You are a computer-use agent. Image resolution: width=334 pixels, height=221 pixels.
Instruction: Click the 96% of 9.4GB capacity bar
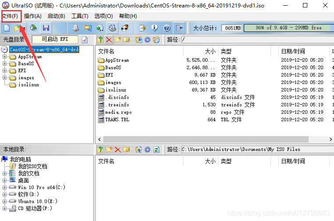pyautogui.click(x=289, y=28)
